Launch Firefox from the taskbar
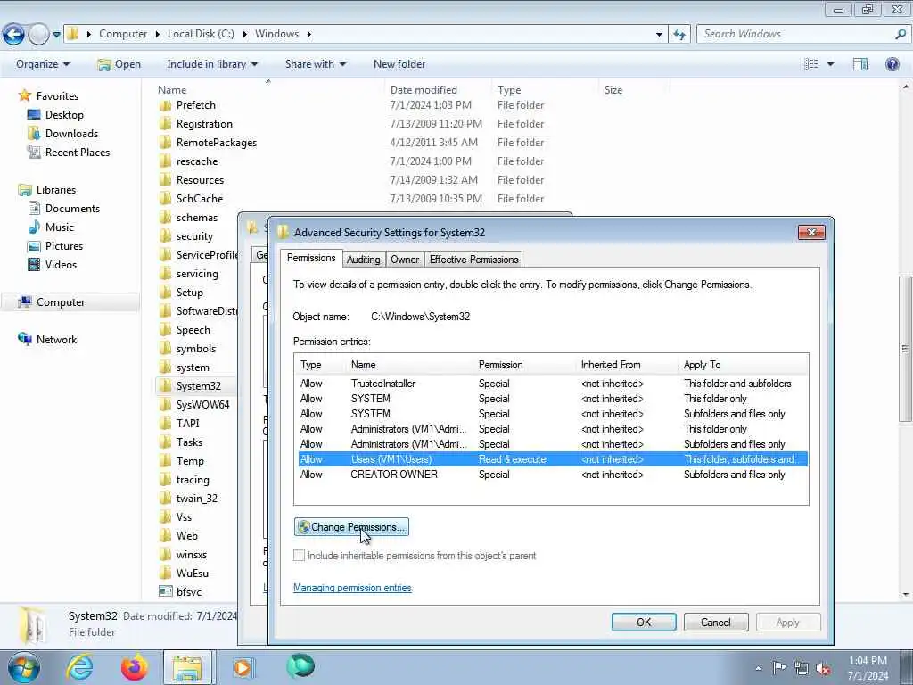The height and width of the screenshot is (685, 913). 135,667
